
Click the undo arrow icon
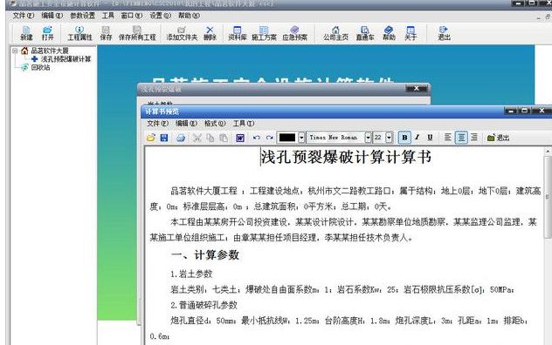point(257,138)
